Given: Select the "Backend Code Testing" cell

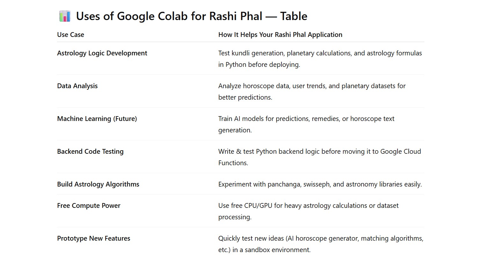Looking at the screenshot, I should click(x=90, y=152).
